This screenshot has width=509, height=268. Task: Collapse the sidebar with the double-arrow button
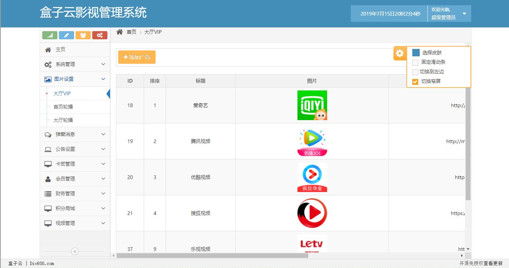[75, 251]
